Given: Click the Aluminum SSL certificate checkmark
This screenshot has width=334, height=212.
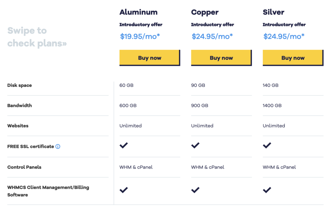Looking at the screenshot, I should pyautogui.click(x=124, y=145).
